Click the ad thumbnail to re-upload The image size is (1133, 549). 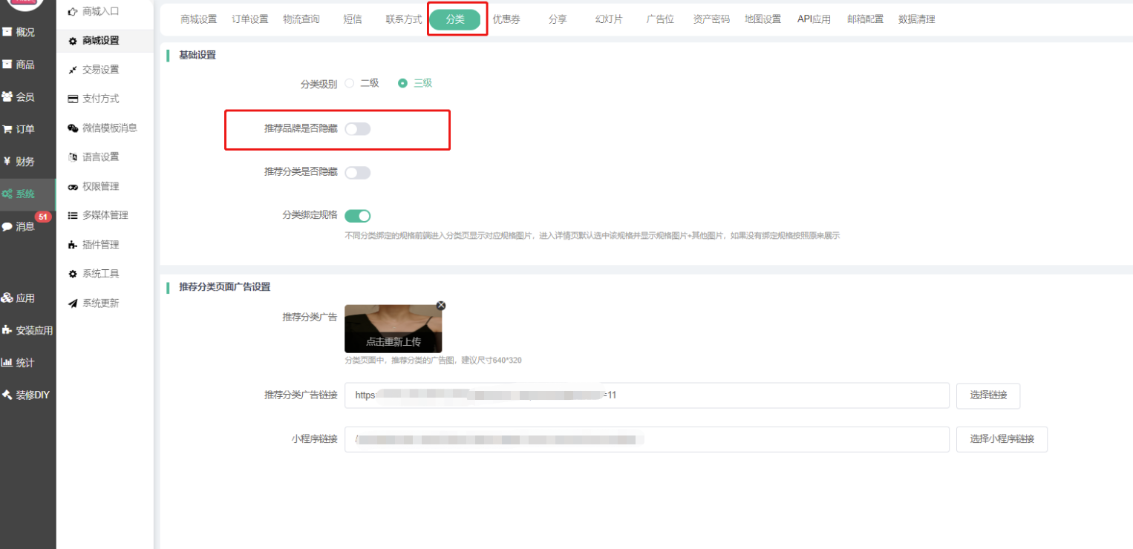[x=393, y=329]
